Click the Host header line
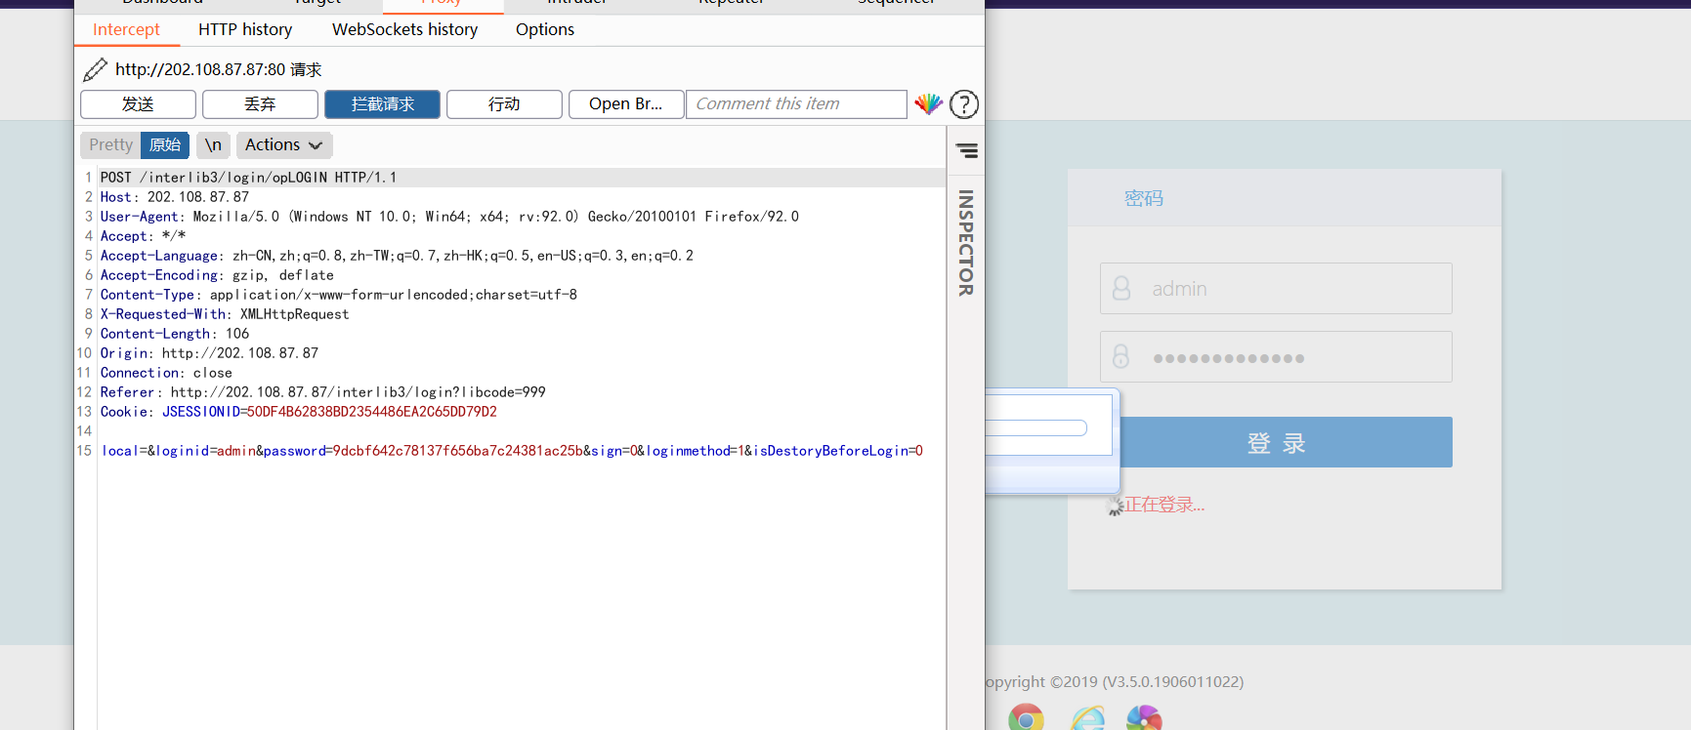 point(175,197)
